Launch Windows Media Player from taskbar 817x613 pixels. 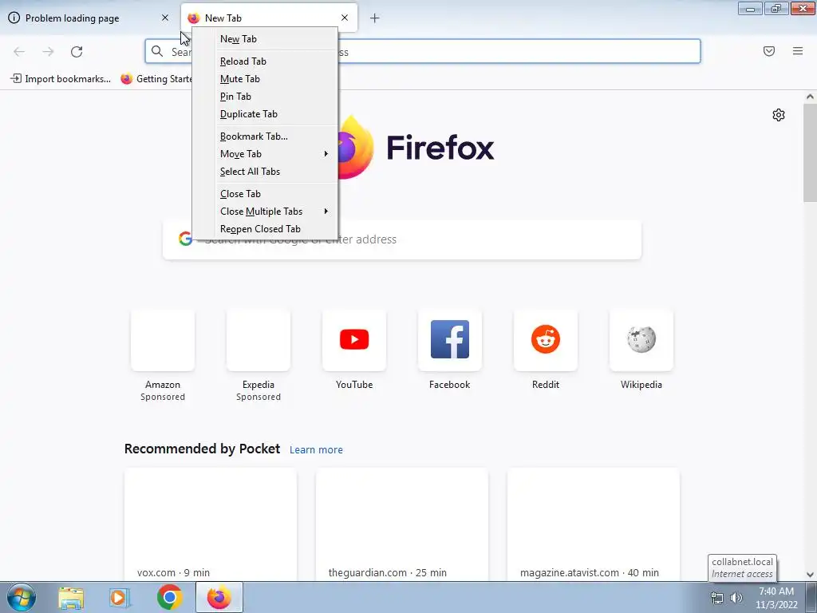(x=120, y=597)
